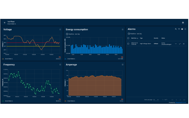Expand the Amperage widget to fullscreen

[123, 65]
